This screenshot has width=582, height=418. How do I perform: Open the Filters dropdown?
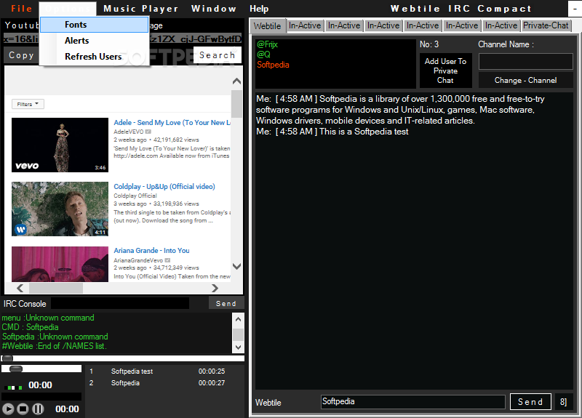[28, 104]
